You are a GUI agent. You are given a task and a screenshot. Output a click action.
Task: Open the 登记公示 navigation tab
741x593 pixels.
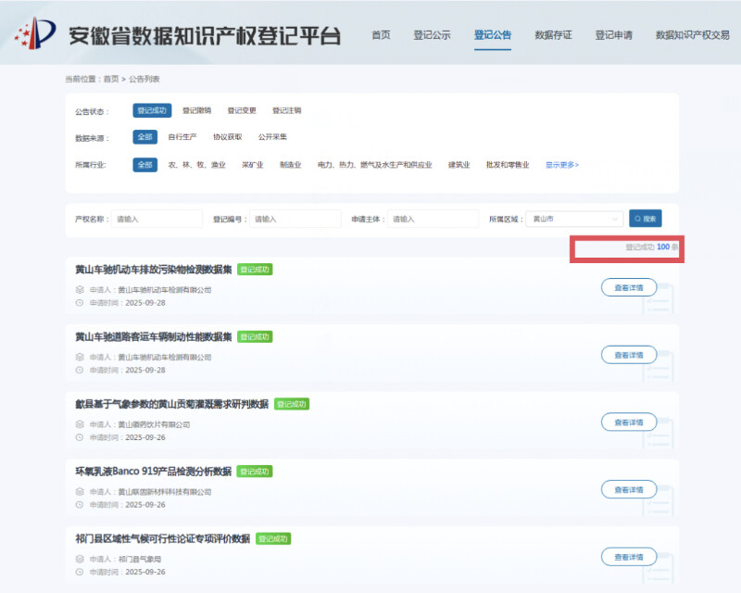pyautogui.click(x=432, y=35)
